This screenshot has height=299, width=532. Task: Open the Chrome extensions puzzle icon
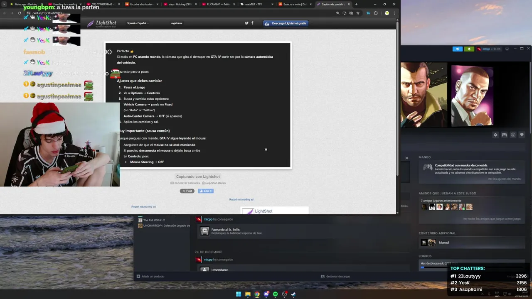(x=376, y=13)
